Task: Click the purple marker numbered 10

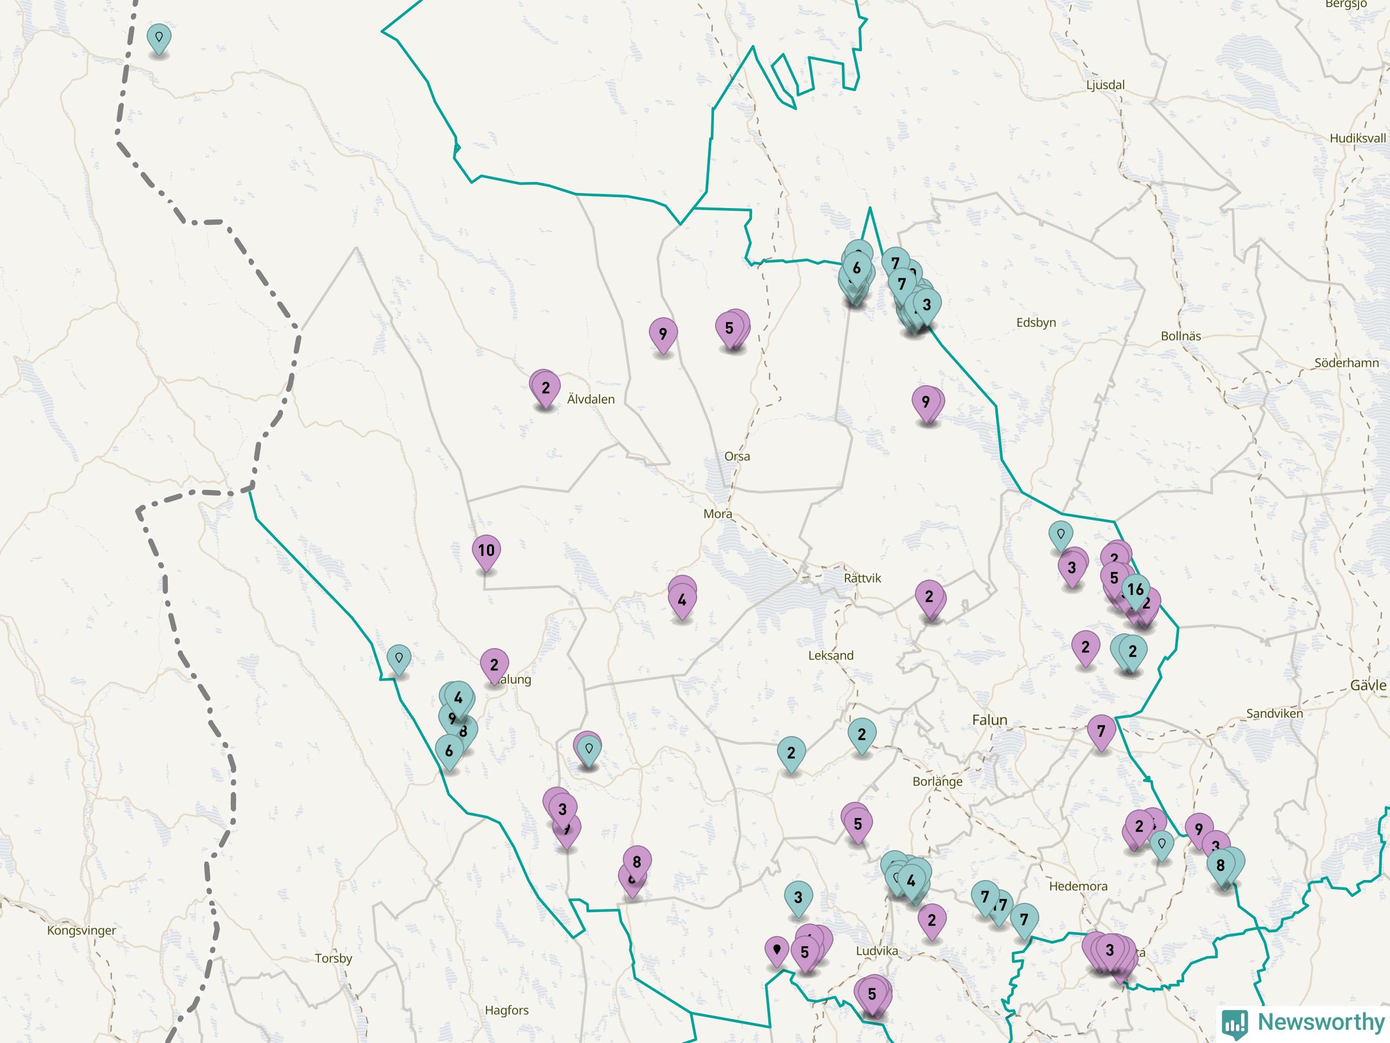Action: tap(486, 552)
